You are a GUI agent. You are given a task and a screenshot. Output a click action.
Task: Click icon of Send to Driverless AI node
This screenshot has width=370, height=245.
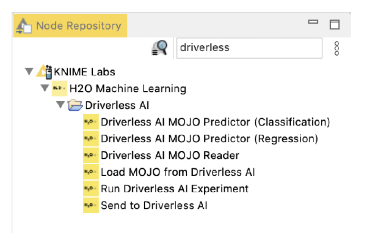(91, 206)
